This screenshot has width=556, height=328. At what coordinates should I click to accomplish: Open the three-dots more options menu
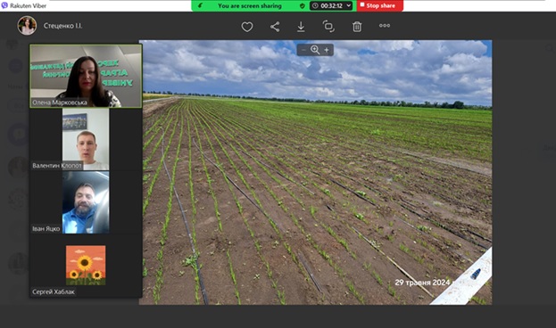tap(385, 26)
